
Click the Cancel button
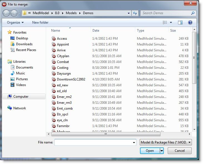coord(180,151)
